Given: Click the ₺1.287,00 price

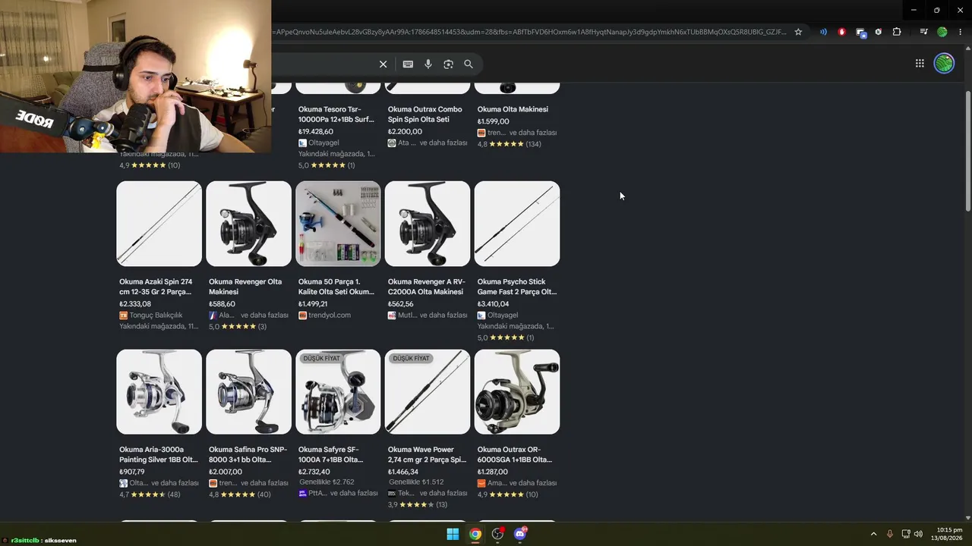Looking at the screenshot, I should pyautogui.click(x=494, y=472).
